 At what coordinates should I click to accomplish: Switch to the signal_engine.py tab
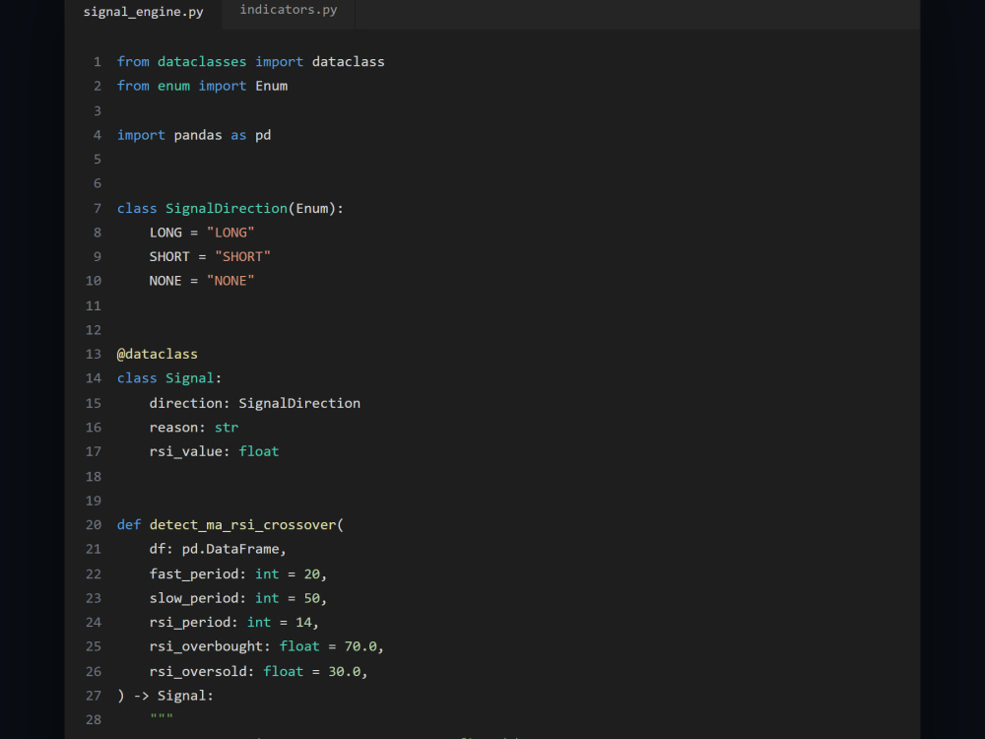point(143,12)
